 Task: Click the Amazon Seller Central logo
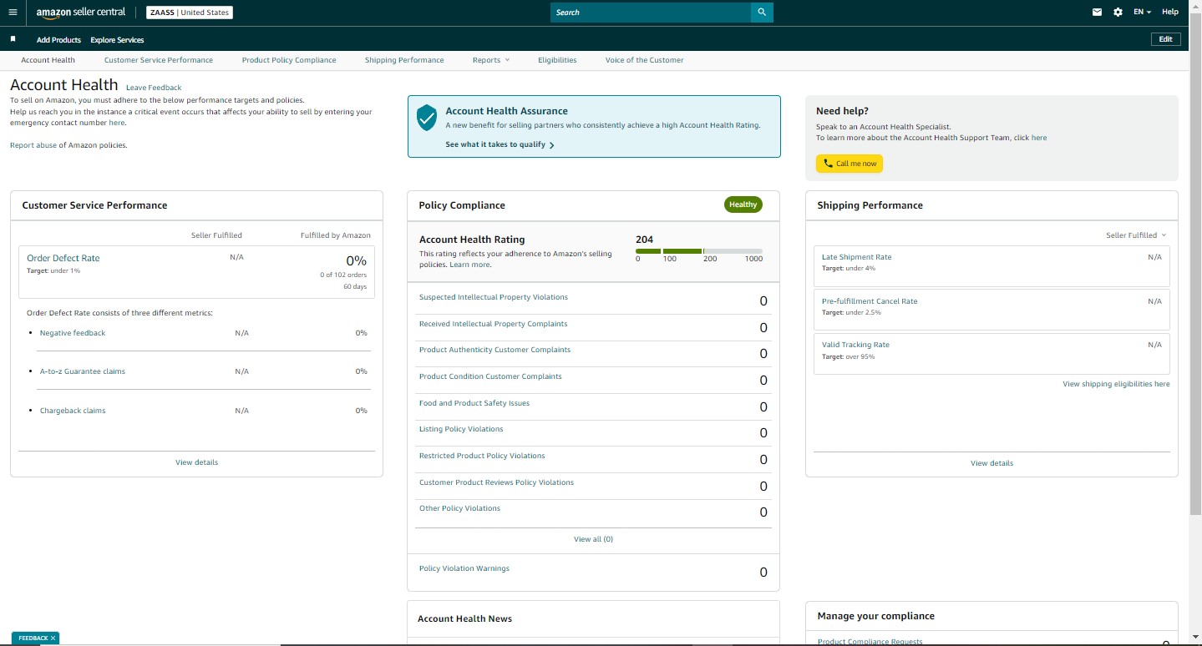point(81,13)
